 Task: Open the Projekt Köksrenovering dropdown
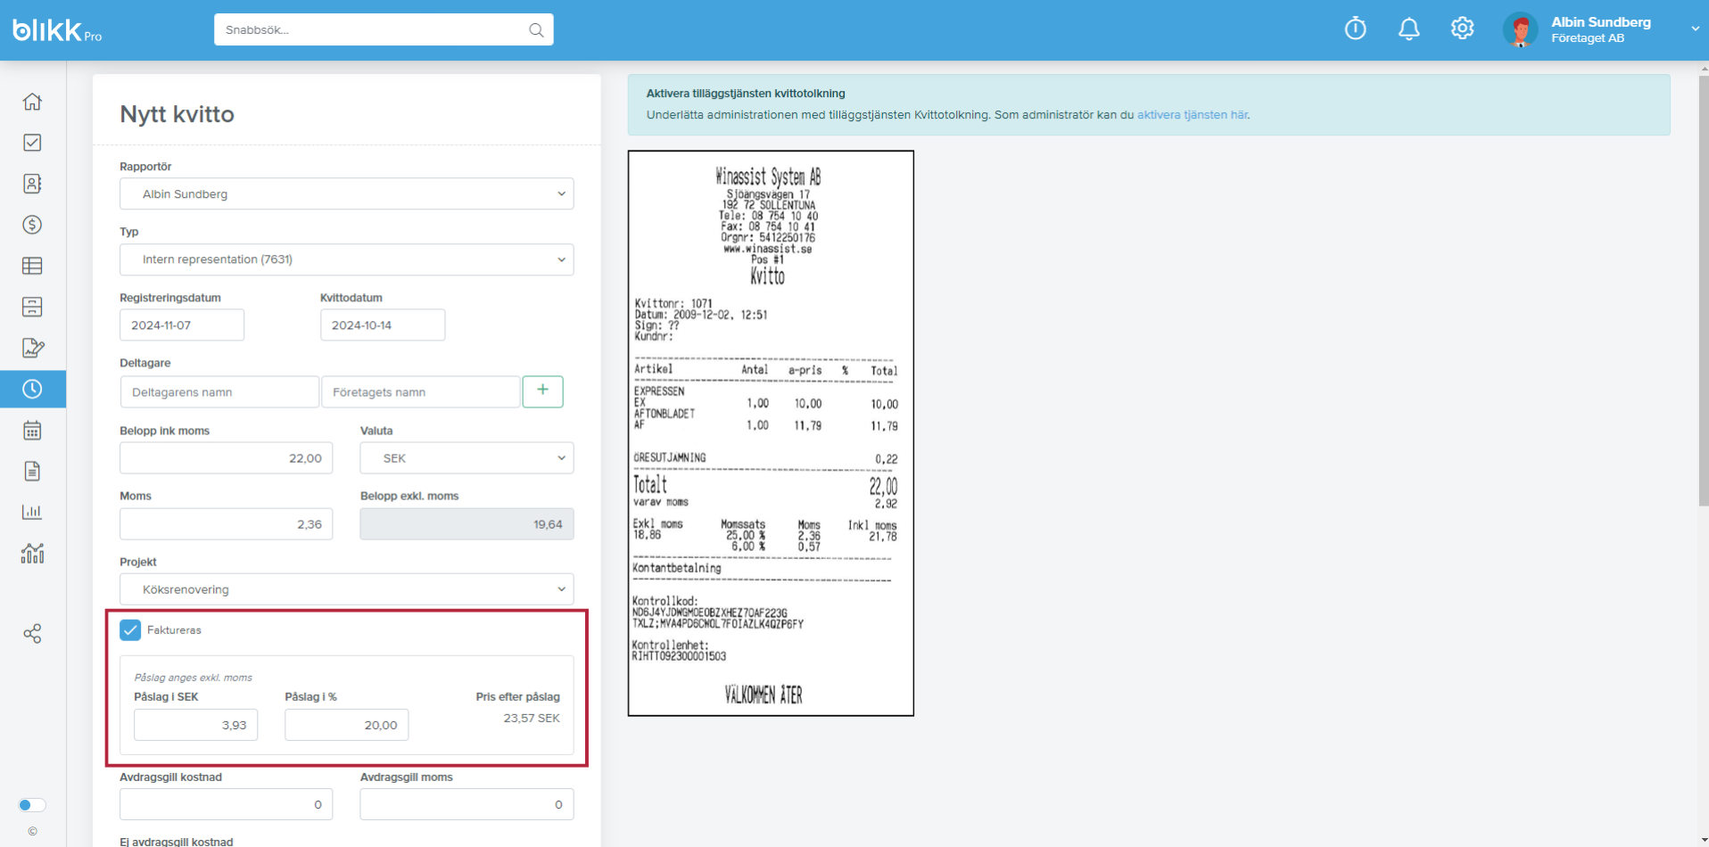click(346, 589)
